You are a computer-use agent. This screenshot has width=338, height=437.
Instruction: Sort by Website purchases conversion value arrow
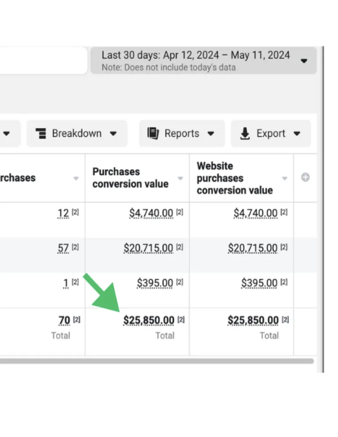(285, 178)
